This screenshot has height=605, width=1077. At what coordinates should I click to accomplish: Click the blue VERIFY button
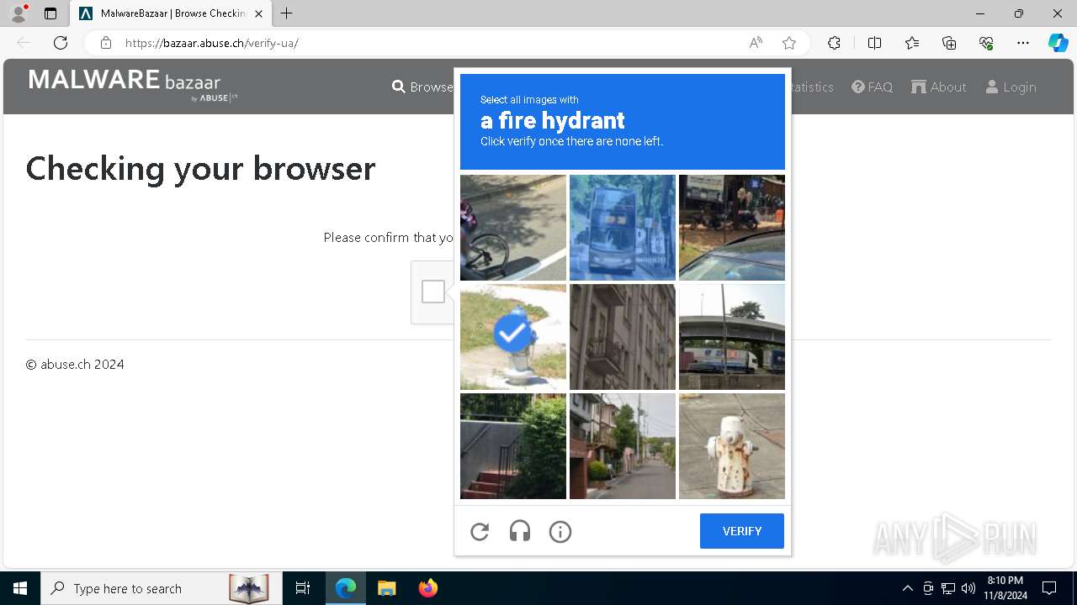pyautogui.click(x=742, y=531)
